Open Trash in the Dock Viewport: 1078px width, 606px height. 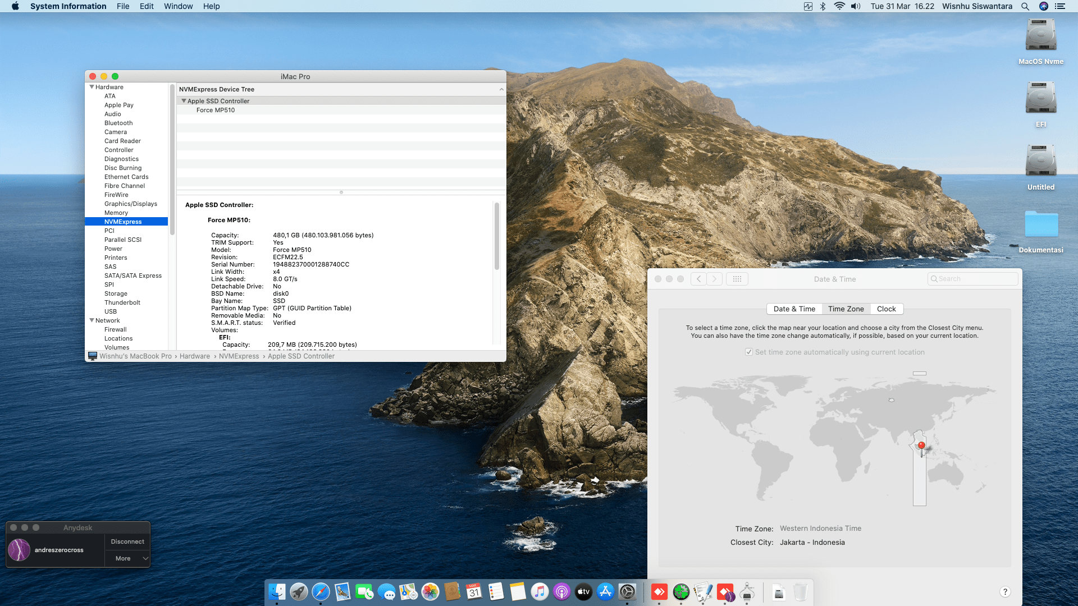click(x=801, y=591)
